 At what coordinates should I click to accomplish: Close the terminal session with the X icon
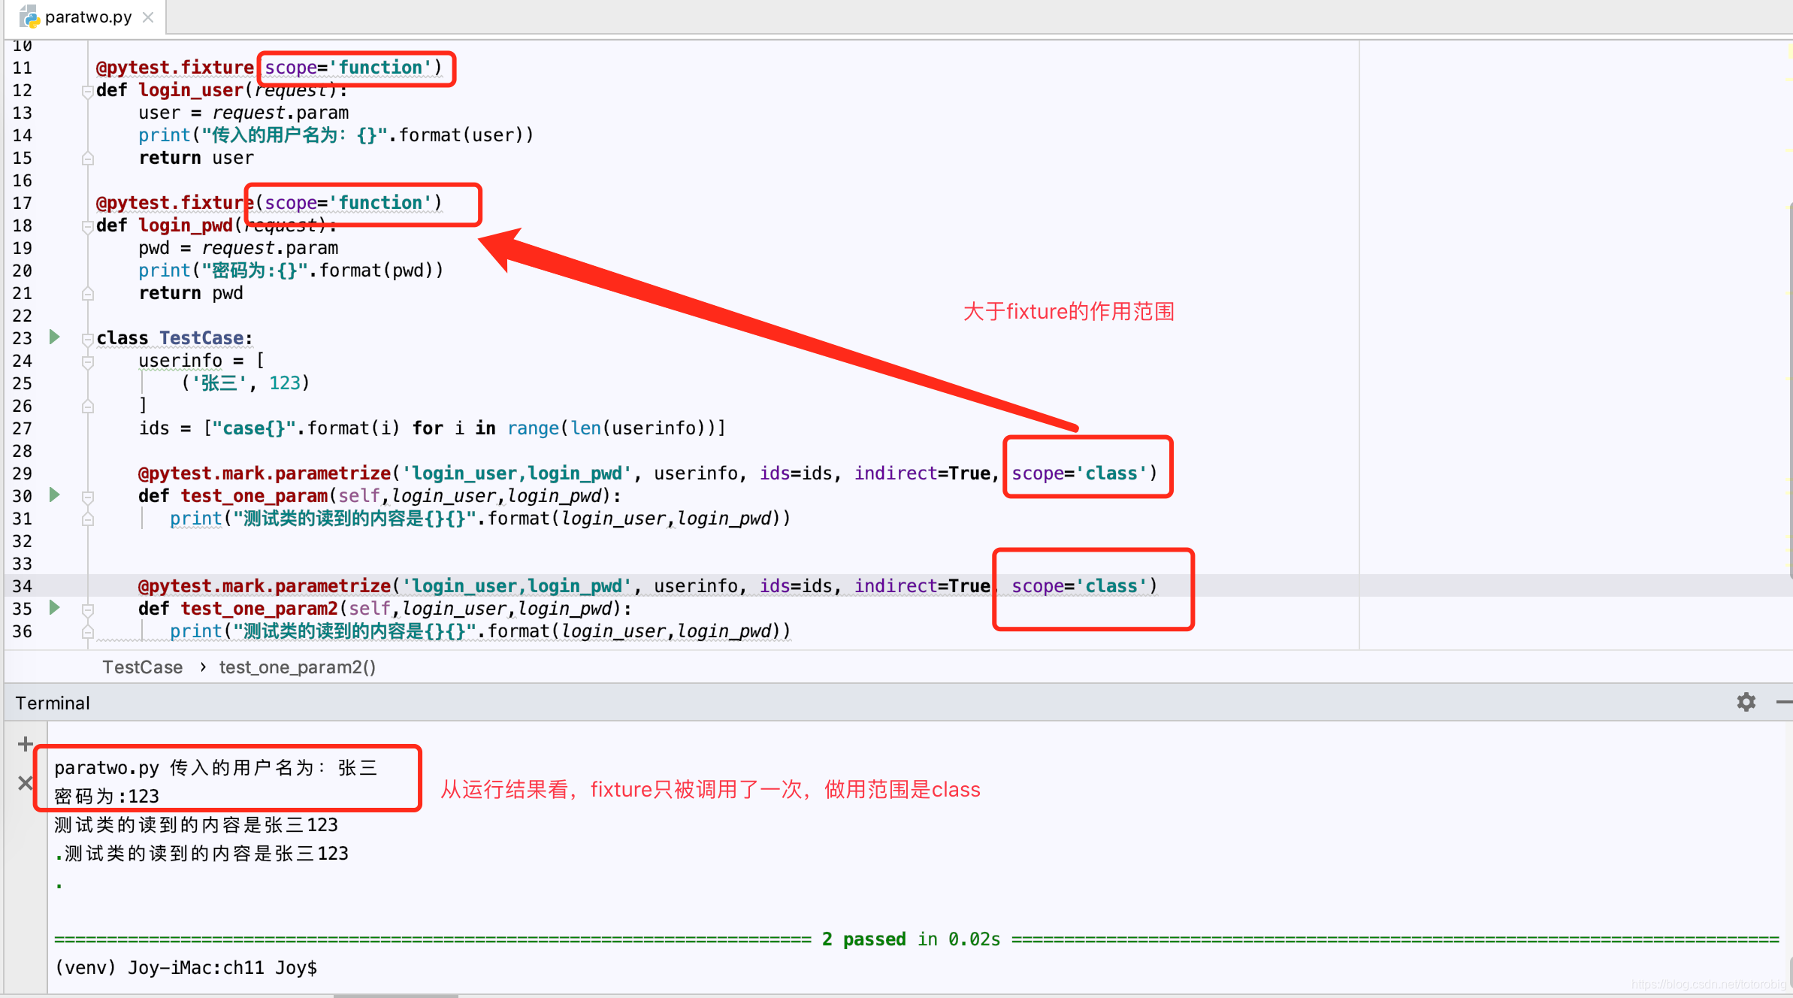tap(25, 783)
